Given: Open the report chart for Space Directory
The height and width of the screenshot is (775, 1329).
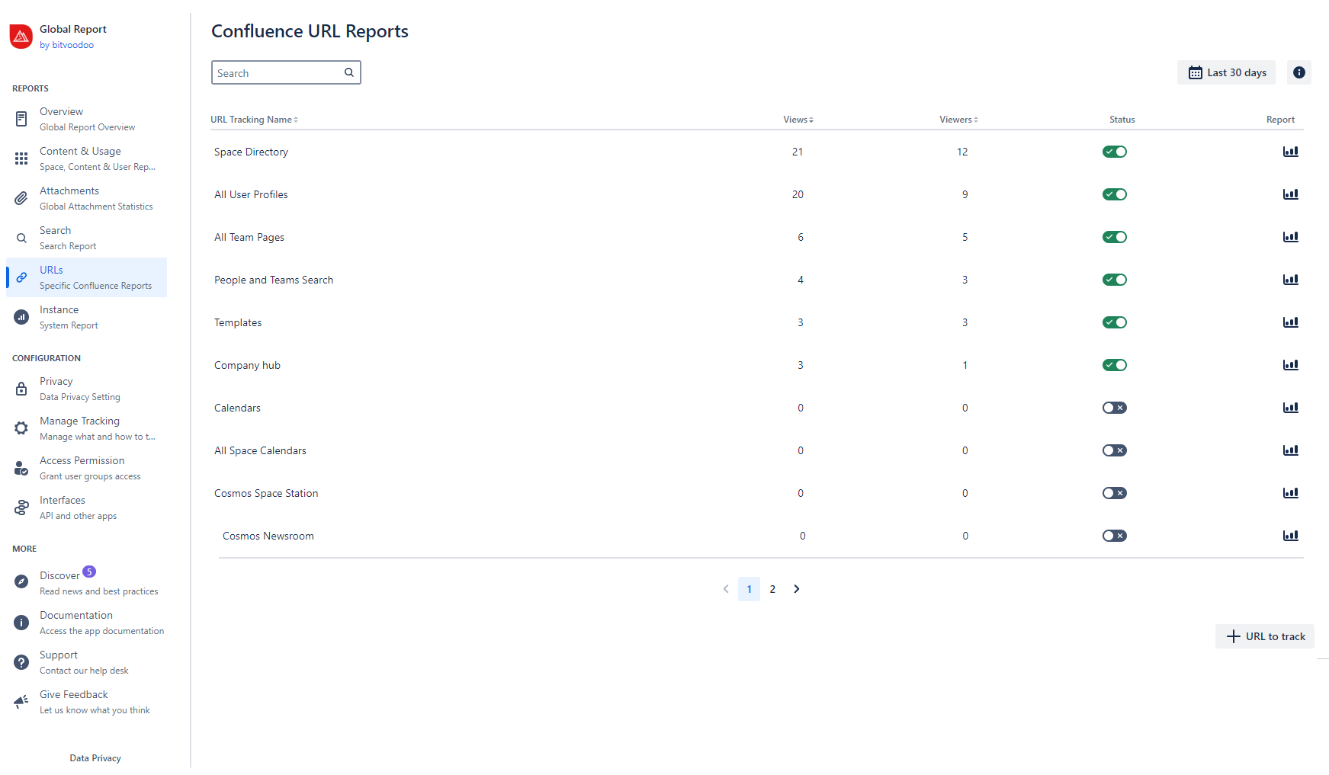Looking at the screenshot, I should point(1290,152).
